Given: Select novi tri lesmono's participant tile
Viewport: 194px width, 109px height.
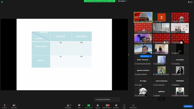Looking at the screenshot, I should click(x=162, y=81).
